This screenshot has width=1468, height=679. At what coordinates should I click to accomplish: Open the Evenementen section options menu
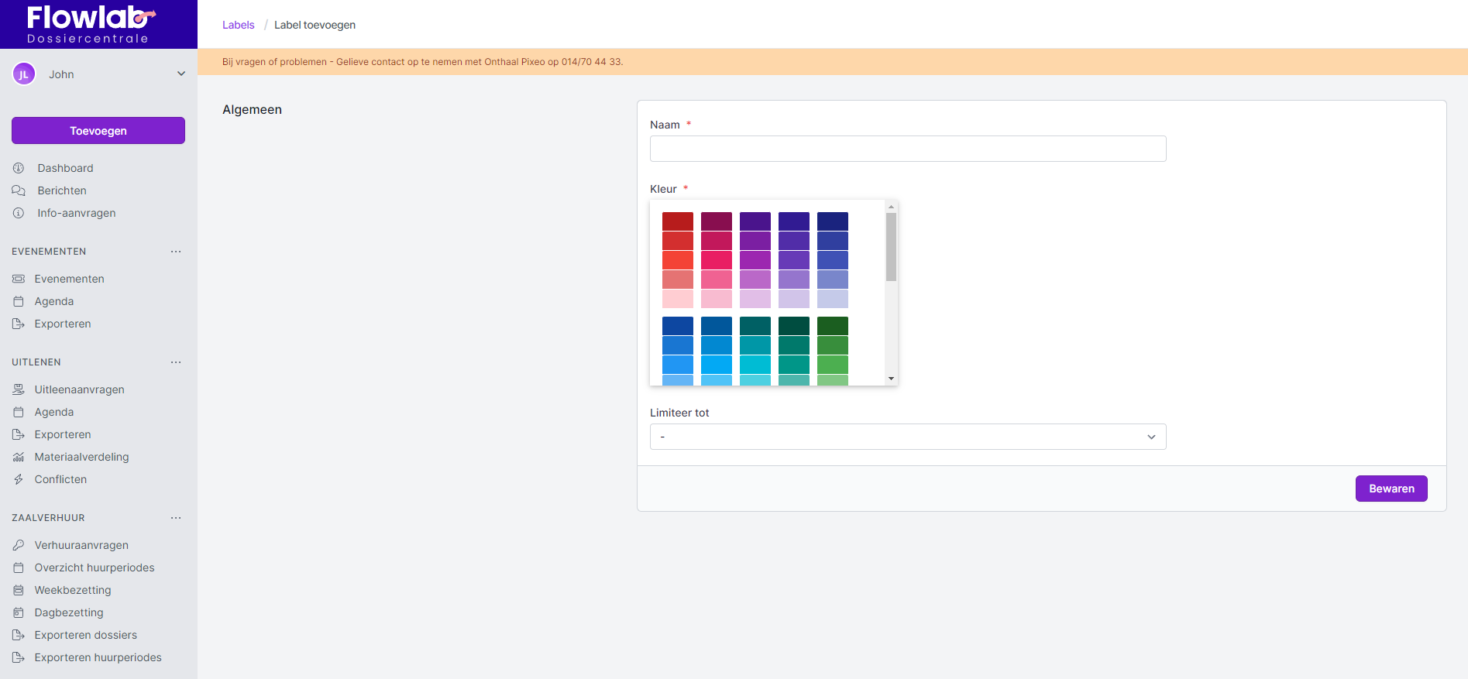click(x=176, y=252)
